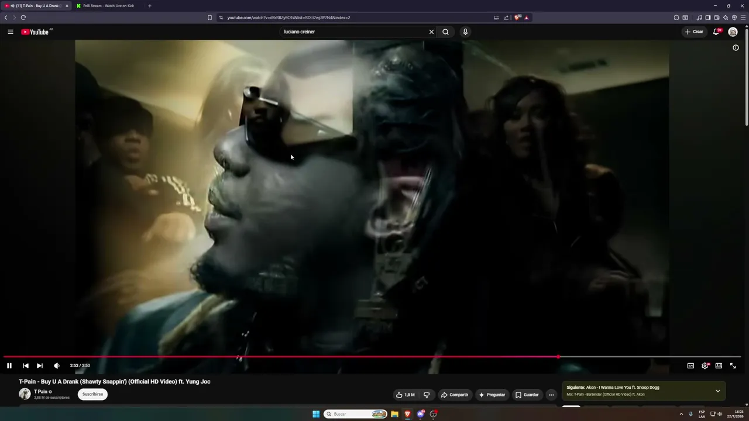749x421 pixels.
Task: Open Brave Wallet icon
Action: (717, 18)
